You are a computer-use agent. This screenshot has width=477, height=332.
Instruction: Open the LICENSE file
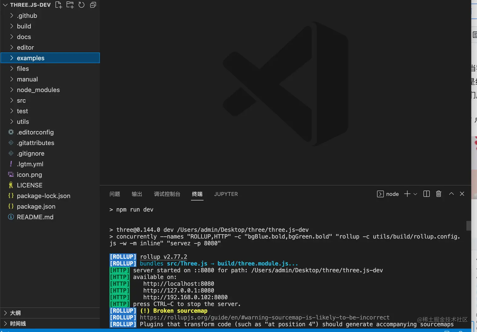[50, 185]
